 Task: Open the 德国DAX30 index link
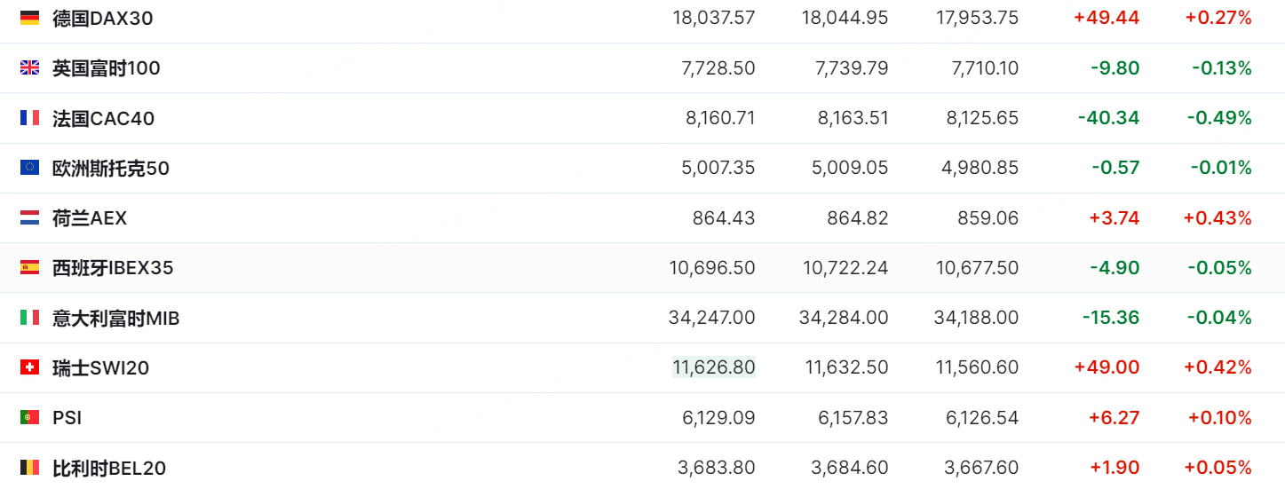coord(103,18)
